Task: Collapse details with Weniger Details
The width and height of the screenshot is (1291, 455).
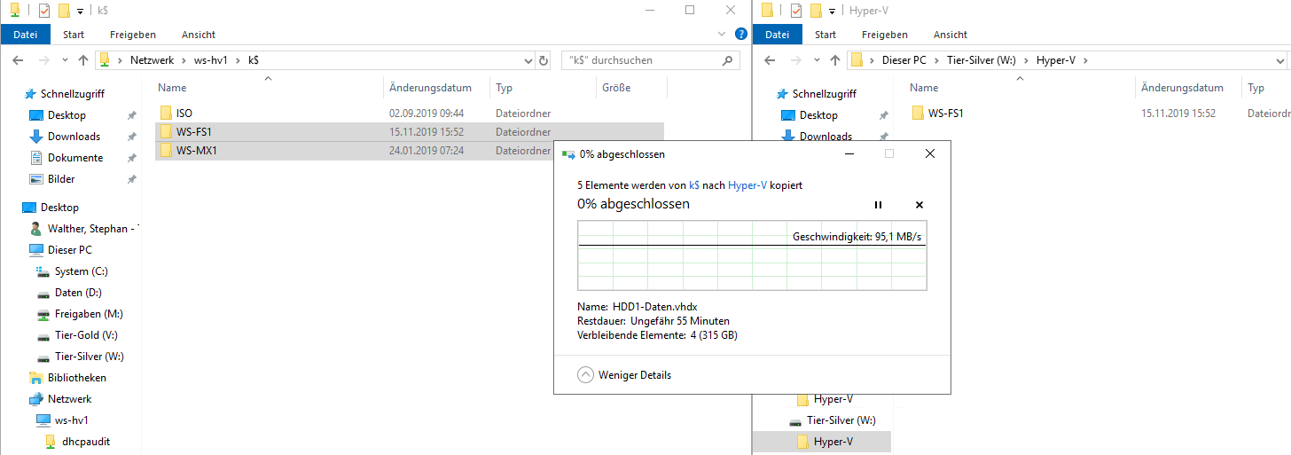Action: 624,375
